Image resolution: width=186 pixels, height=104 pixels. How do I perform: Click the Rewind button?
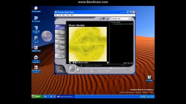click(x=102, y=71)
